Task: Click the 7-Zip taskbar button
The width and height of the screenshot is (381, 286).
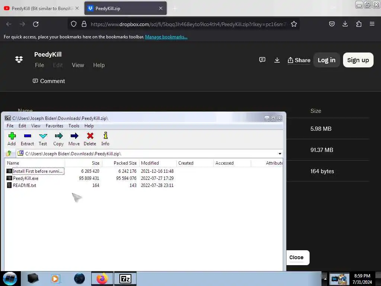Action: pos(125,279)
